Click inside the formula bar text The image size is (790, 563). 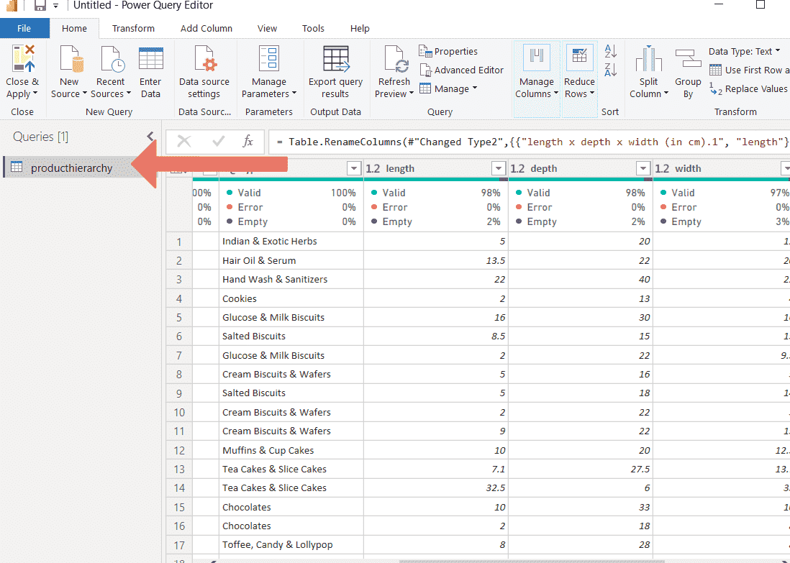(529, 142)
